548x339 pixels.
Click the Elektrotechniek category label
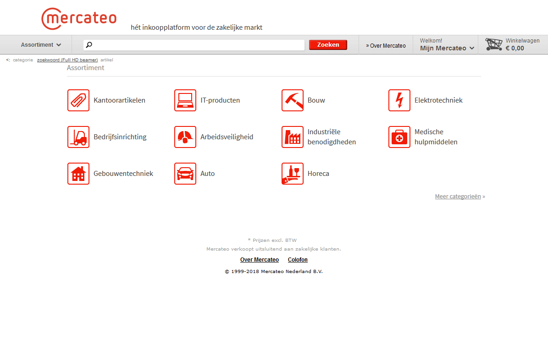438,100
